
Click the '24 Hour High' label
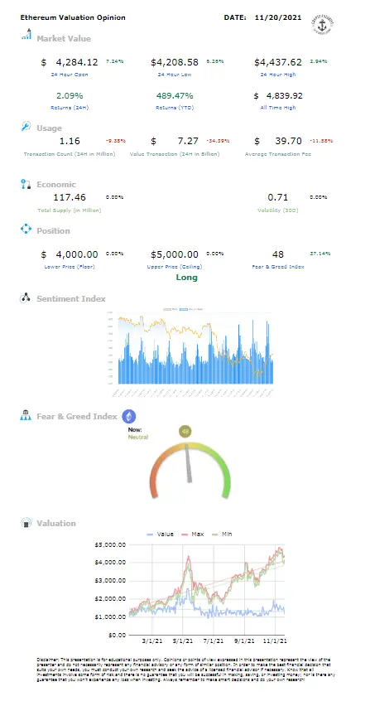[278, 75]
